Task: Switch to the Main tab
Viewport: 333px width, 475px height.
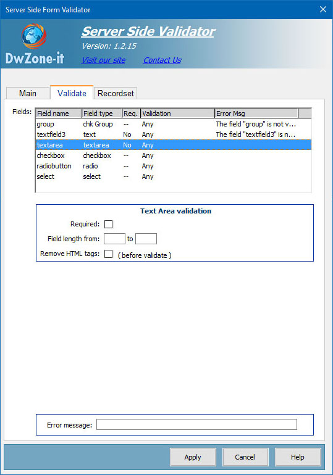Action: (28, 93)
